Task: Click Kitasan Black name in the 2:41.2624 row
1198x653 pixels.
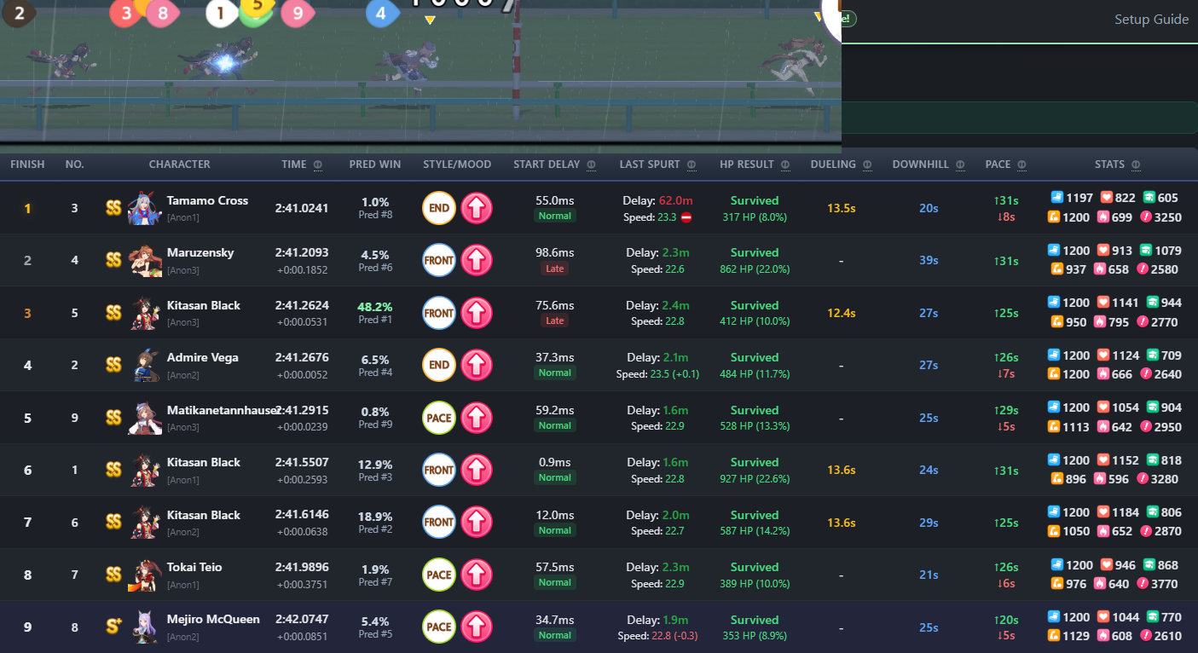Action: (x=204, y=306)
